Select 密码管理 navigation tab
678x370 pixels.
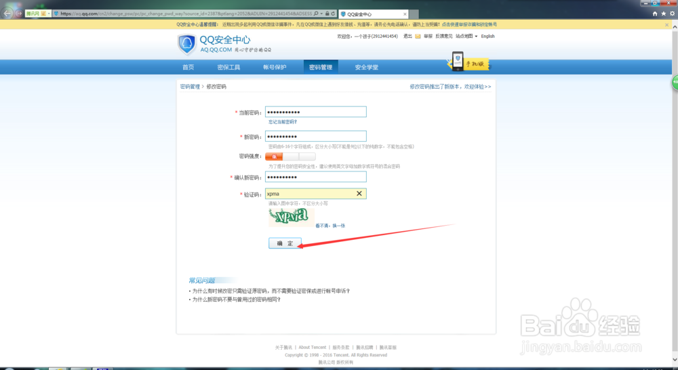[321, 67]
